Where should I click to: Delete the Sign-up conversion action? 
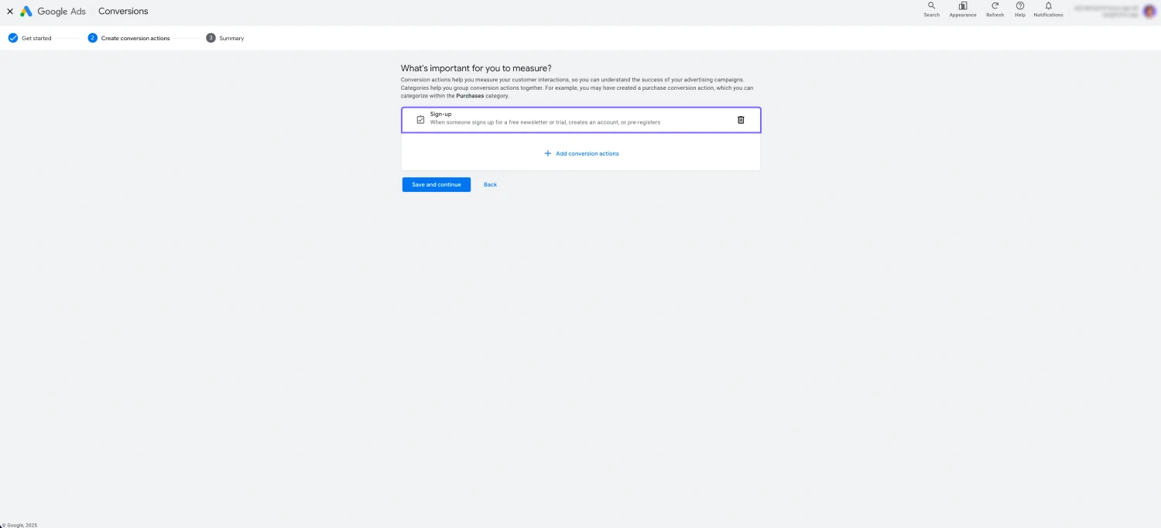[740, 119]
